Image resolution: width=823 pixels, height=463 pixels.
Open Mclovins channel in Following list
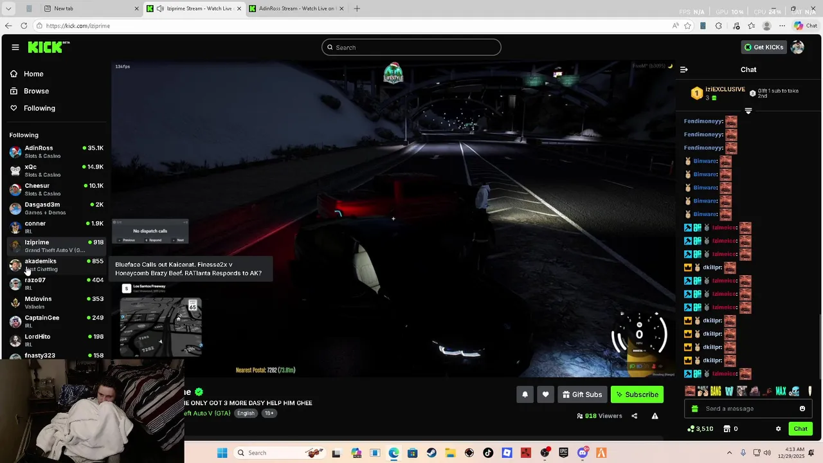tap(56, 302)
